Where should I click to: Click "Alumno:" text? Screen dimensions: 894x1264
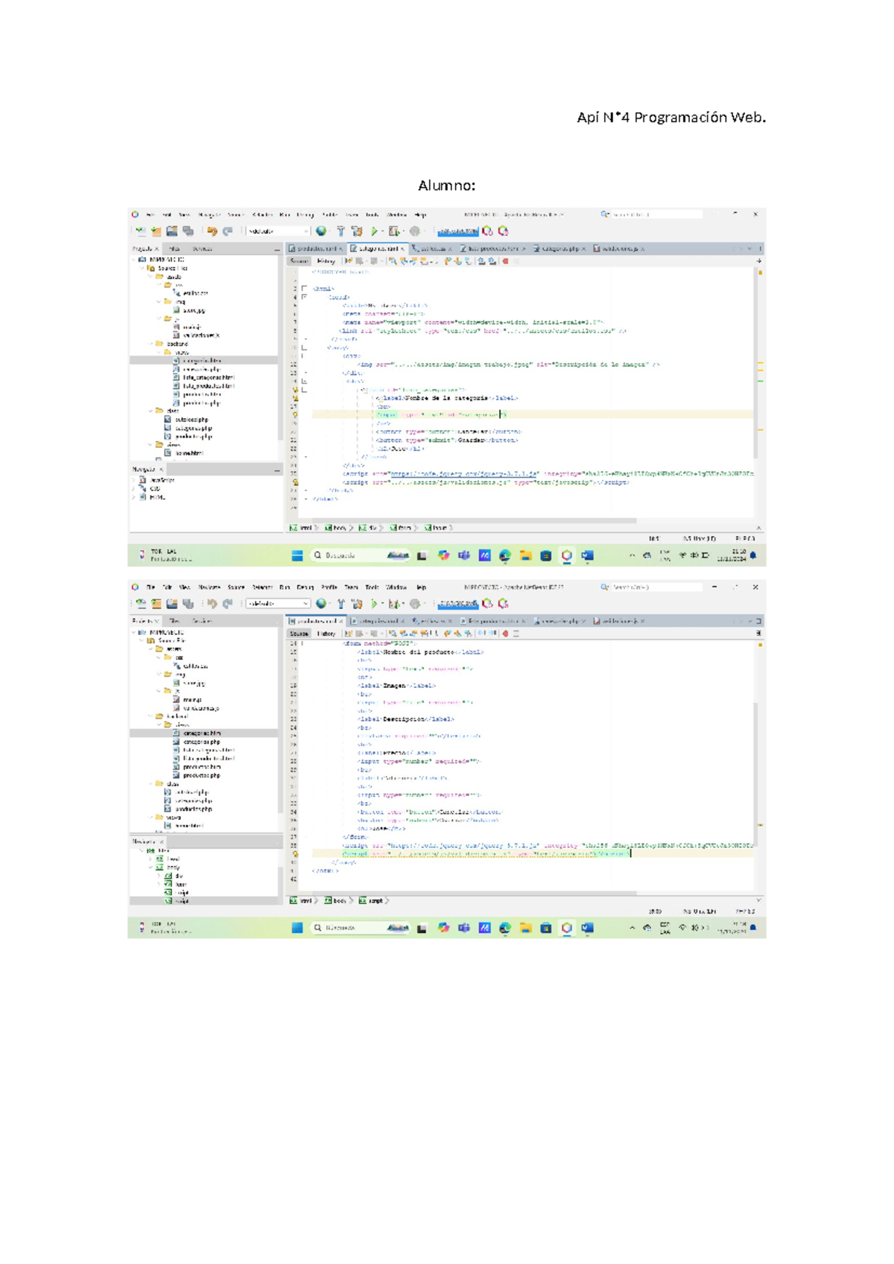[446, 185]
